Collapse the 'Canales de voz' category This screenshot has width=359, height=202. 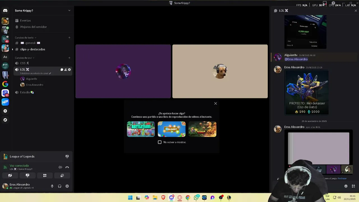pos(25,58)
